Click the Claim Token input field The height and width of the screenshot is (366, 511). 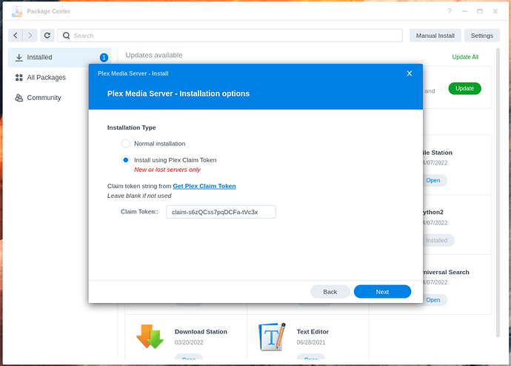click(x=221, y=212)
